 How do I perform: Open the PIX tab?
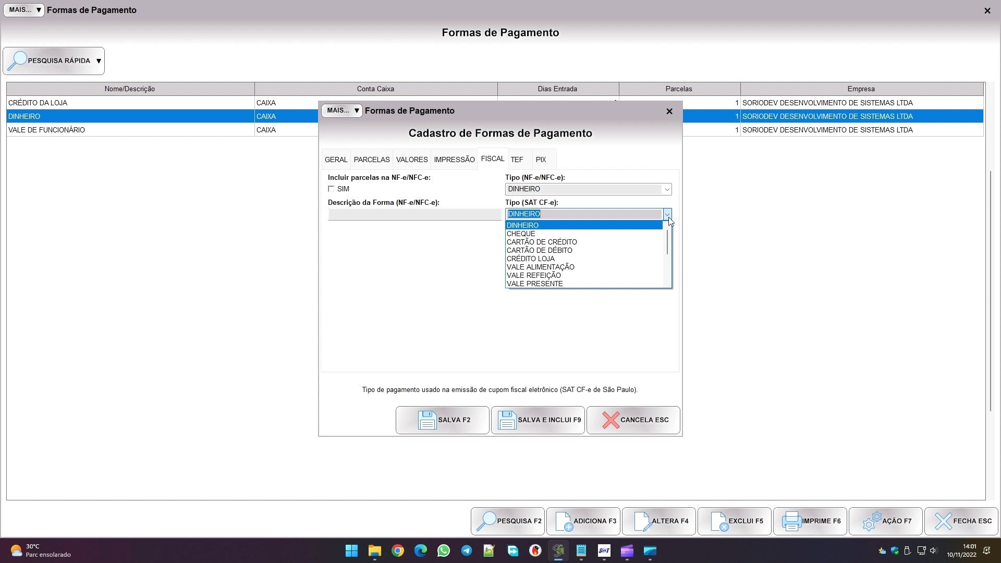pos(541,160)
